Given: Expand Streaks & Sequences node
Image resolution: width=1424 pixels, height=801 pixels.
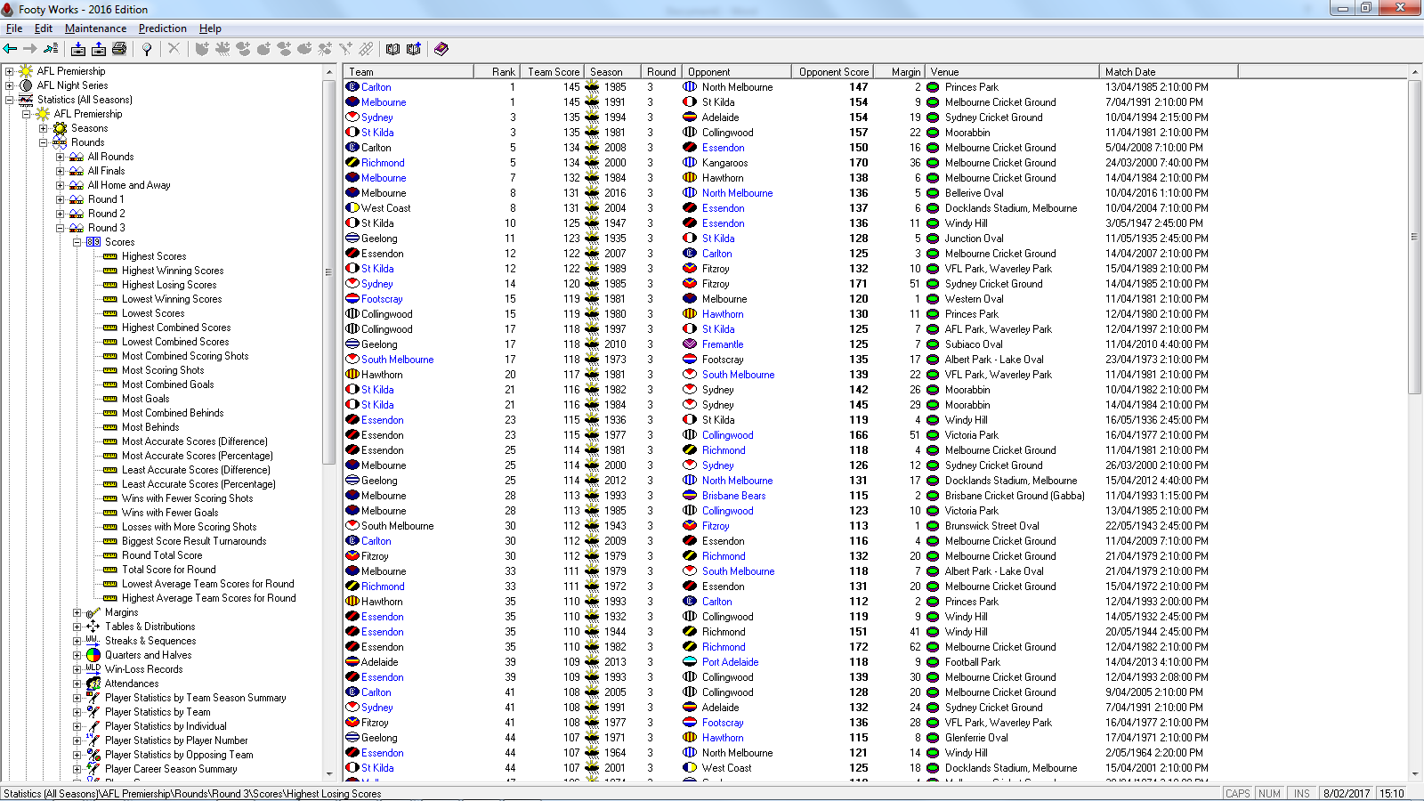Looking at the screenshot, I should [77, 641].
